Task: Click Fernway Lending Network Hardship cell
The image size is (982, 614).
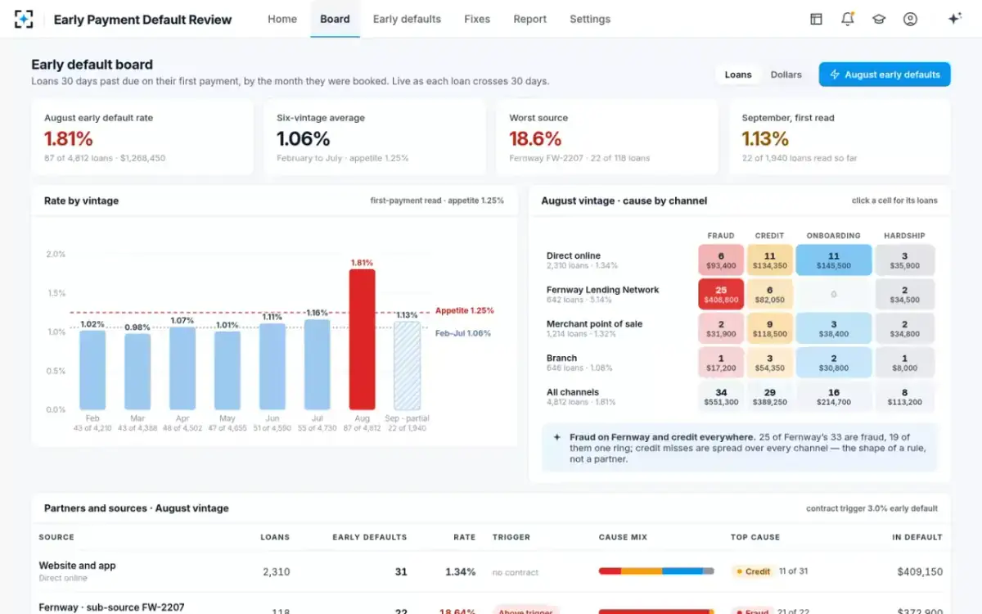Action: coord(904,295)
